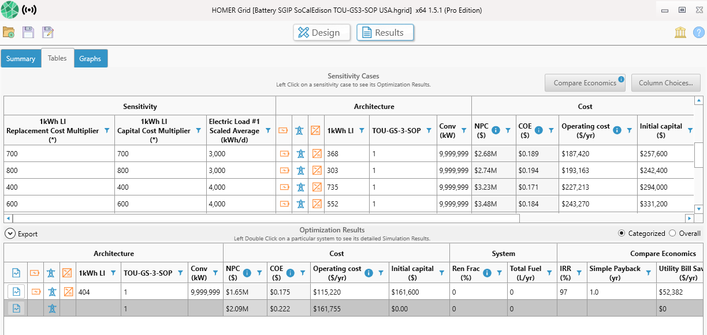Click the grid icon on the grayed-out bottom row
The width and height of the screenshot is (707, 335).
tap(51, 308)
